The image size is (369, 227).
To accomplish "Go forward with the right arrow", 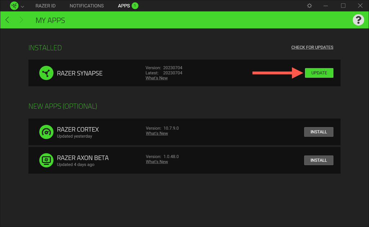I will [21, 20].
